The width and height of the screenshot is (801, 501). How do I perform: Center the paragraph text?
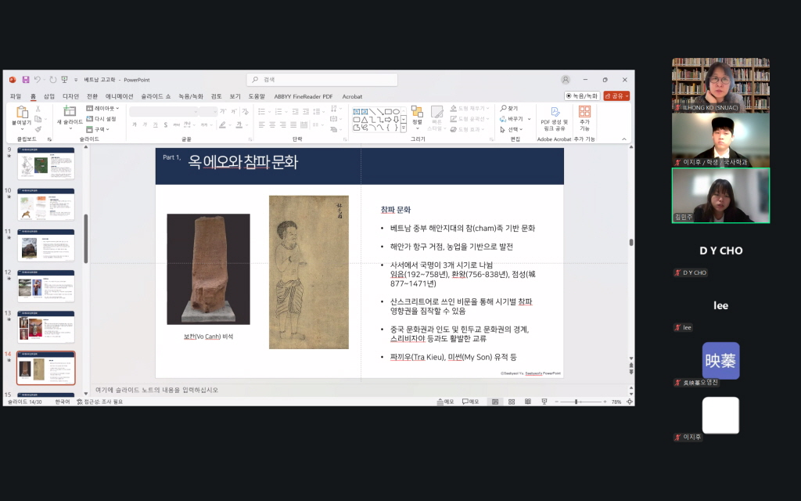pos(272,124)
